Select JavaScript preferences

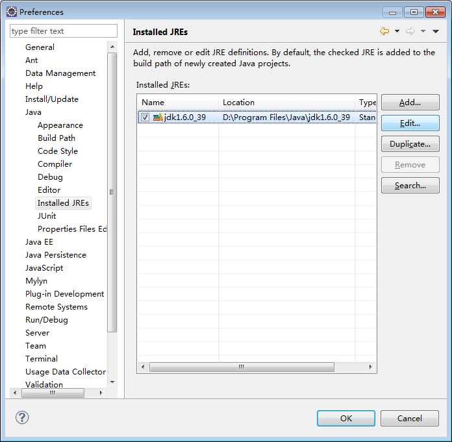44,267
